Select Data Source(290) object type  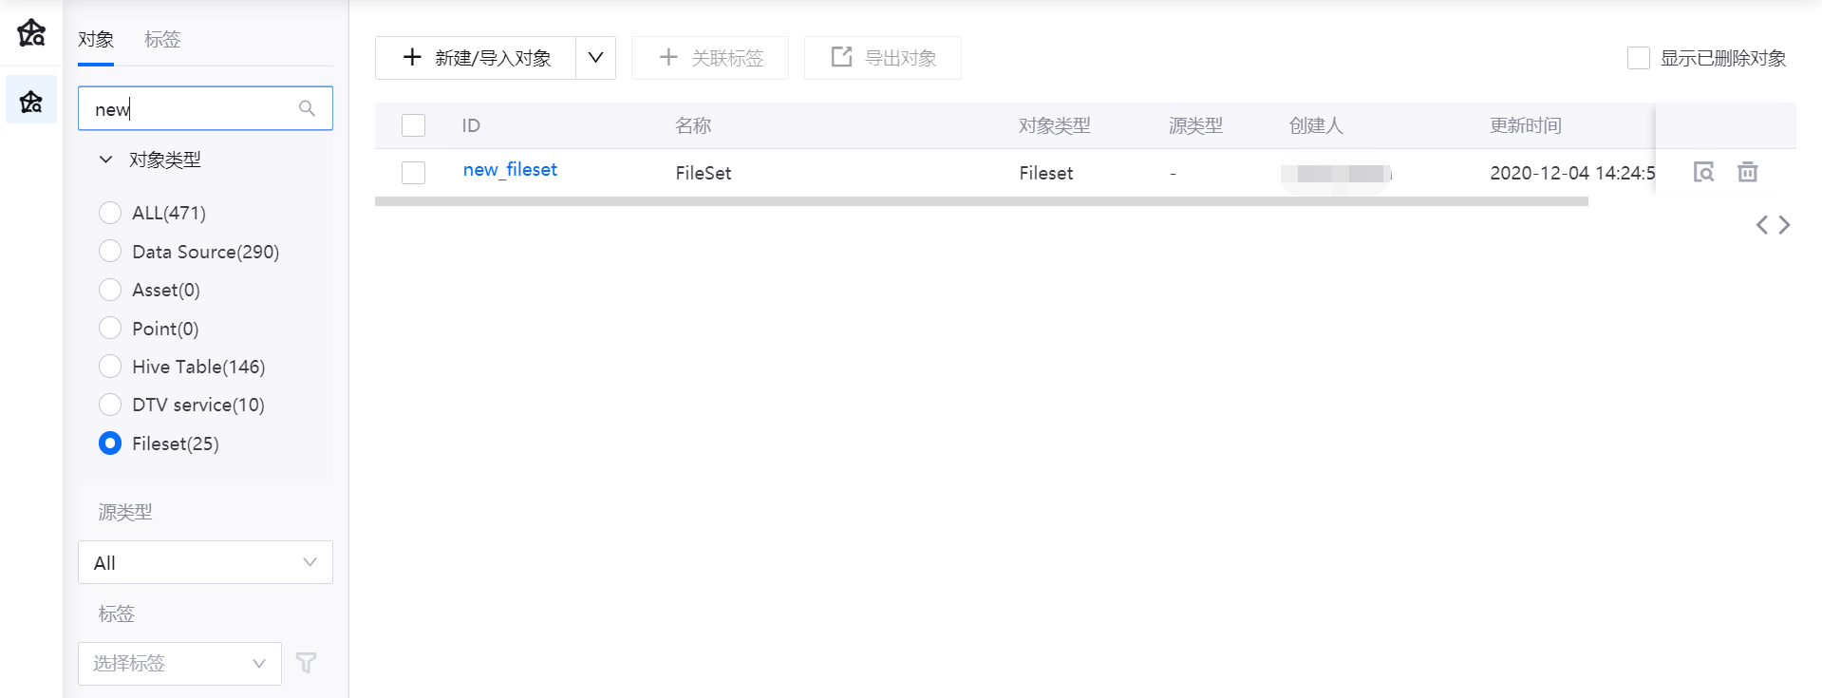(110, 252)
